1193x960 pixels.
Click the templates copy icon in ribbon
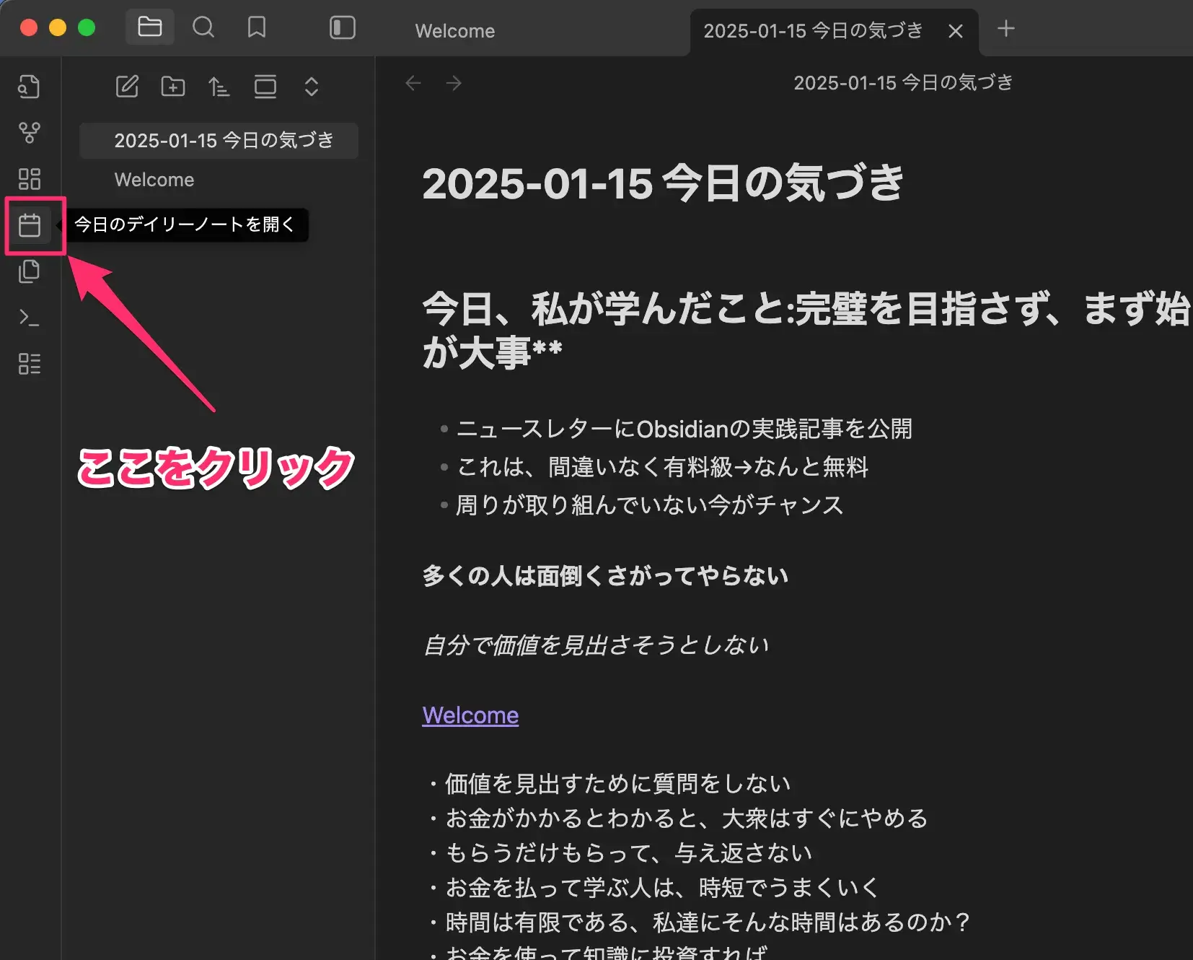[29, 271]
